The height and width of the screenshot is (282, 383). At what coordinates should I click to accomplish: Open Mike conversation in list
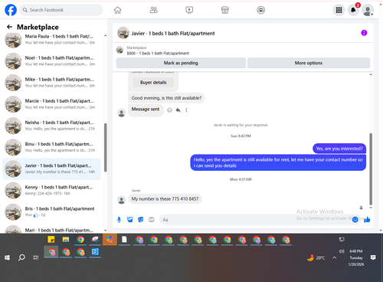[x=51, y=83]
